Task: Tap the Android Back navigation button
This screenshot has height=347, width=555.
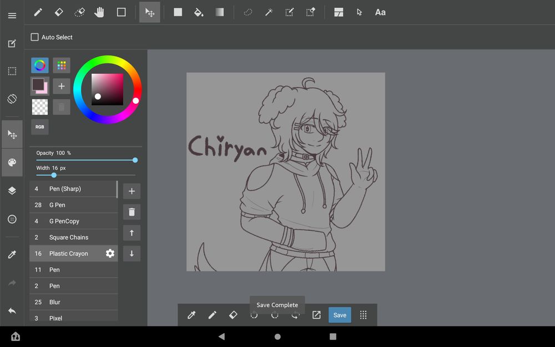Action: point(221,336)
